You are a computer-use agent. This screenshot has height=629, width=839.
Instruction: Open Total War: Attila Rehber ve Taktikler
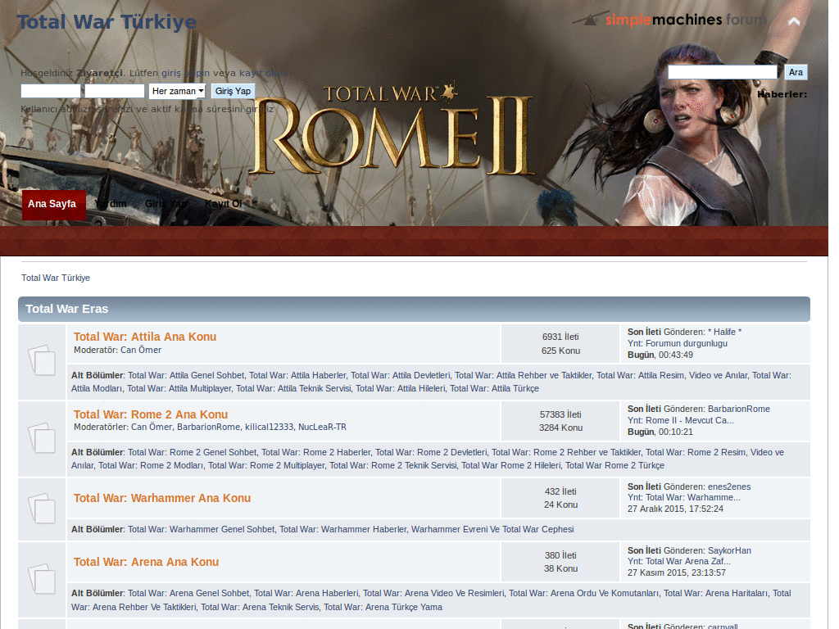[x=524, y=375]
